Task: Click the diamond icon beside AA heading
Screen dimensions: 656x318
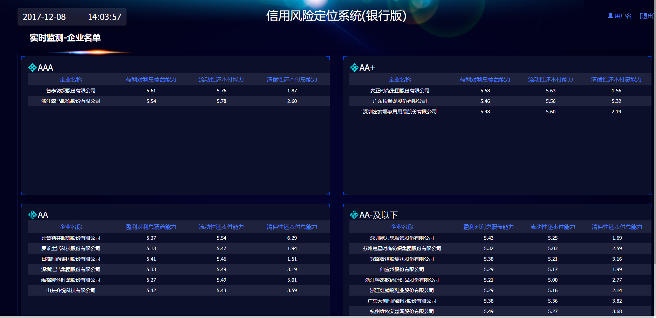Action: (x=33, y=215)
